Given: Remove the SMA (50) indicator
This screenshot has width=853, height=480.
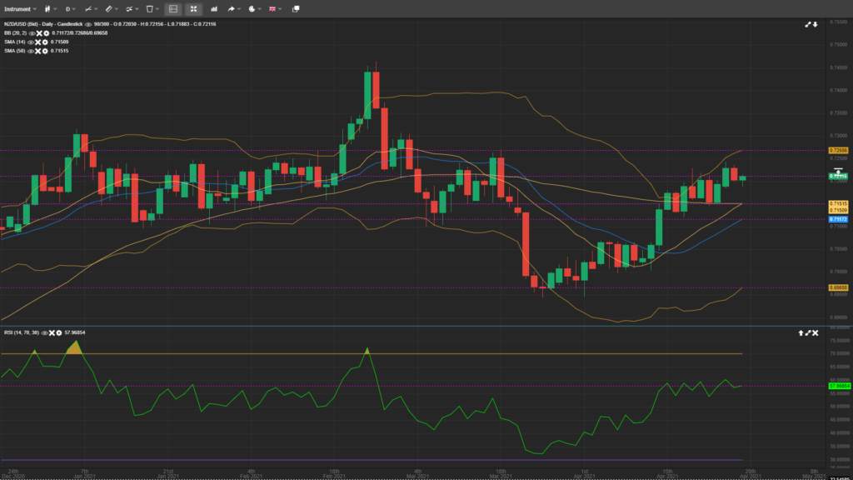Looking at the screenshot, I should coord(38,51).
